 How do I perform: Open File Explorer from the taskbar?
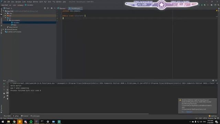(x=9, y=122)
